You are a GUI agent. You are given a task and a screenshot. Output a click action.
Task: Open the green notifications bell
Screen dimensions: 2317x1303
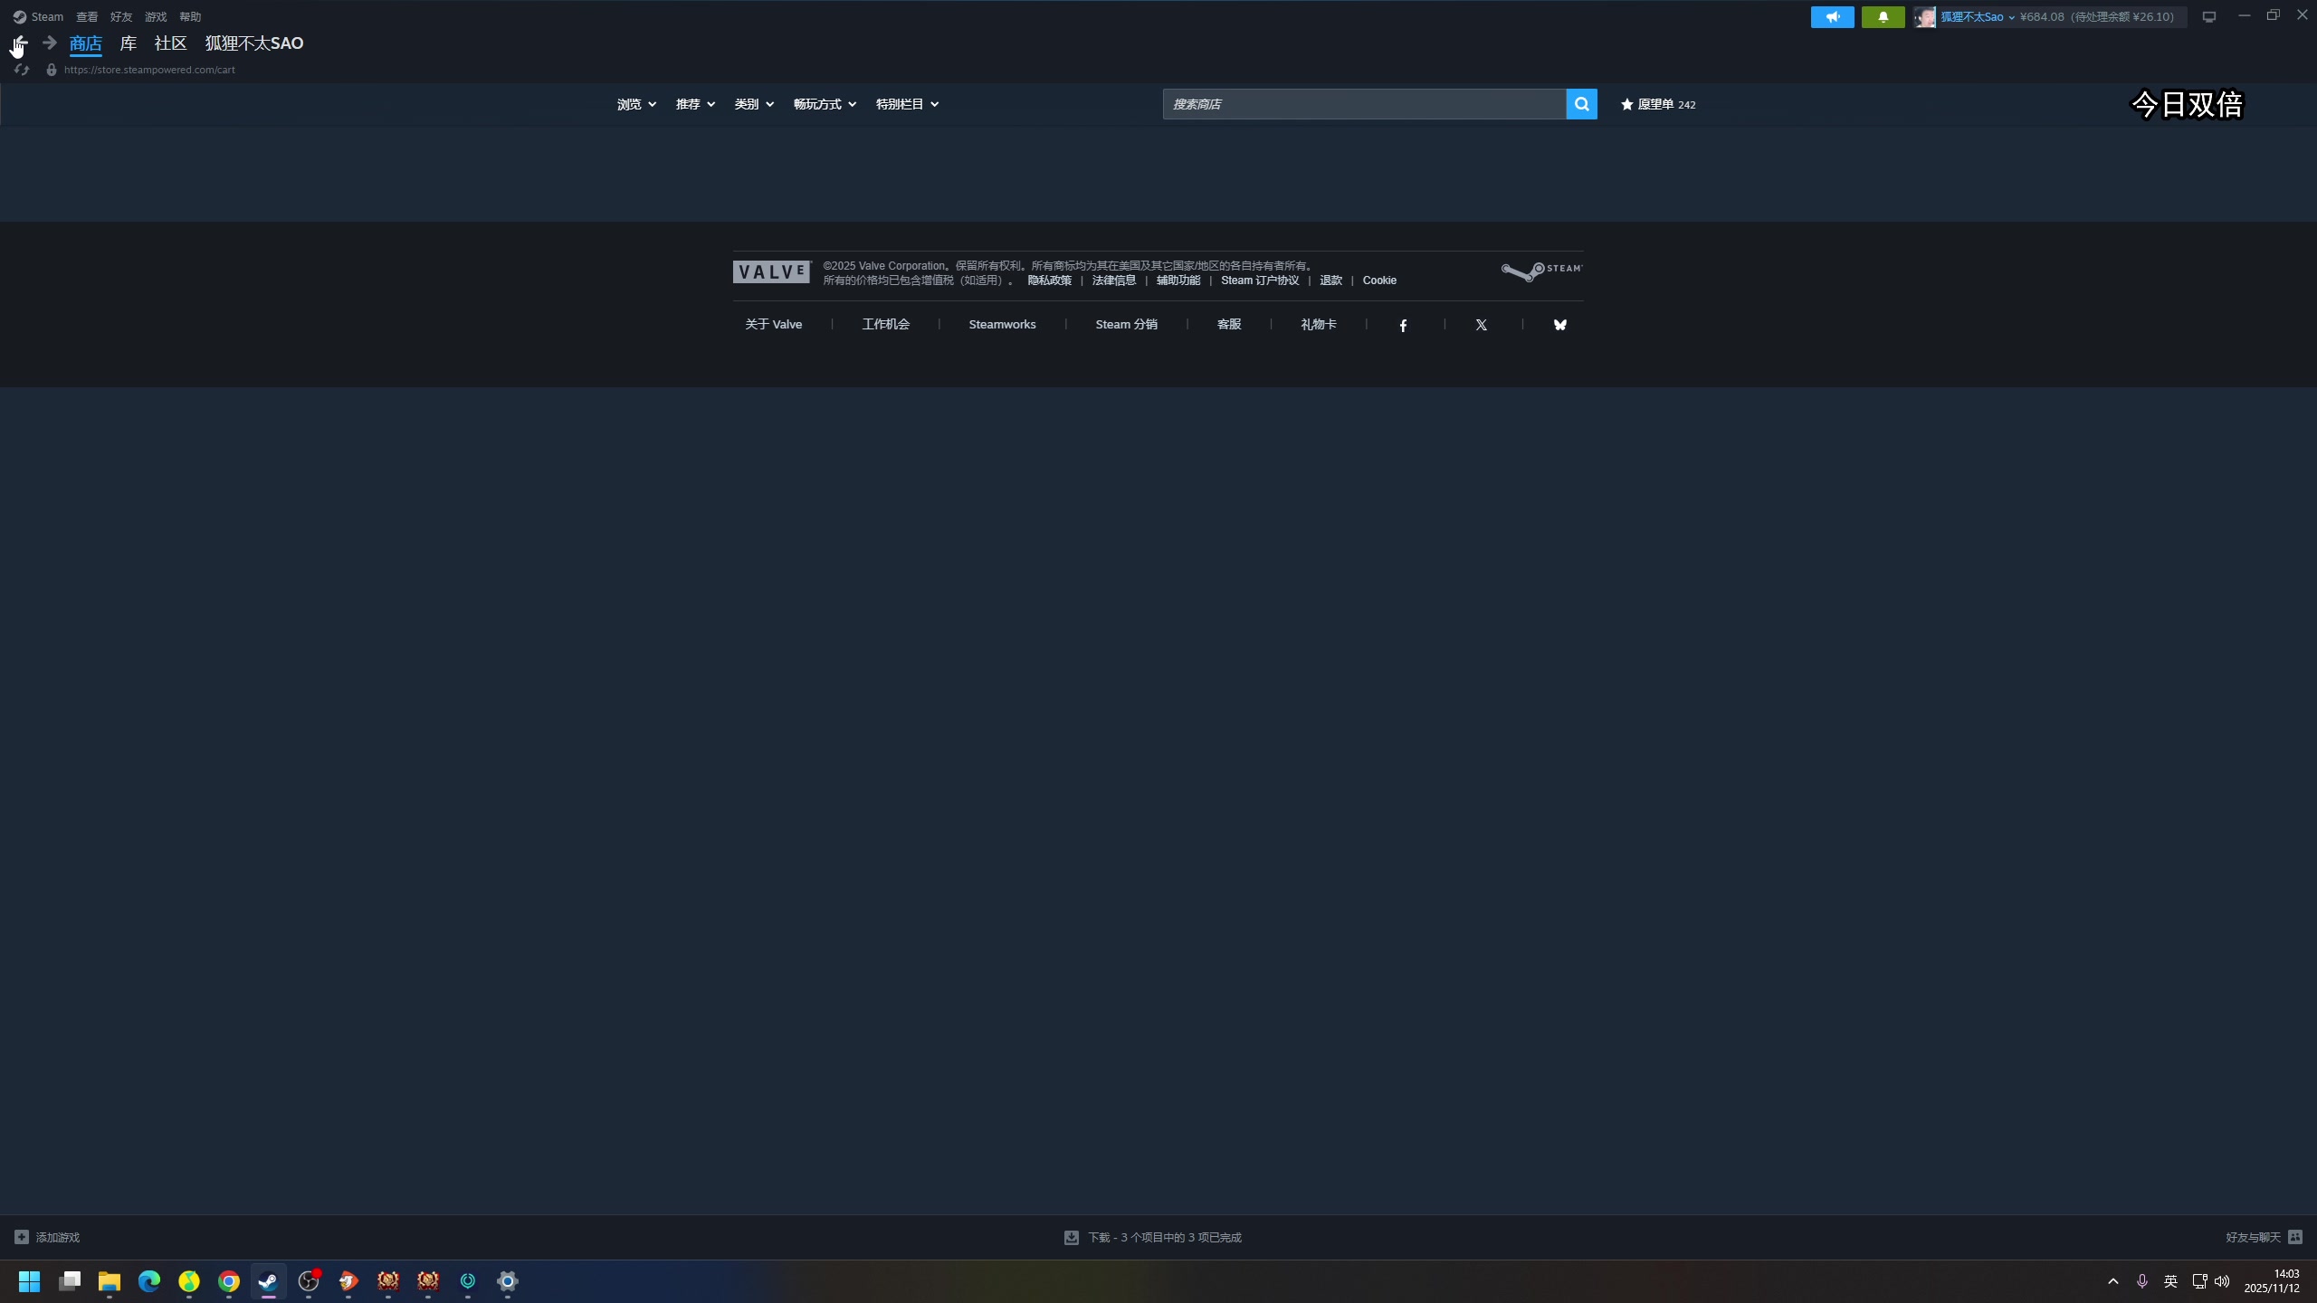tap(1883, 17)
